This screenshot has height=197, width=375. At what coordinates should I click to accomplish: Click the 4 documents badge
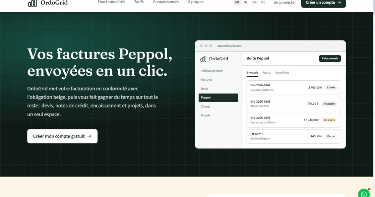(330, 58)
